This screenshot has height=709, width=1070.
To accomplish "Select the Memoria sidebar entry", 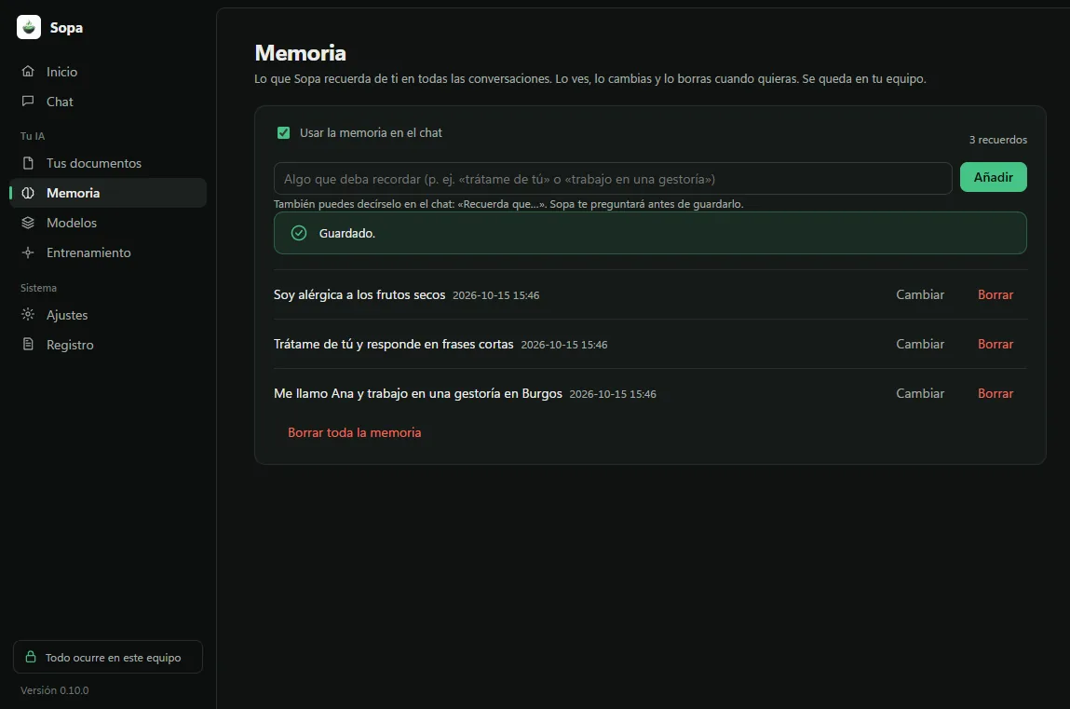I will pyautogui.click(x=108, y=193).
